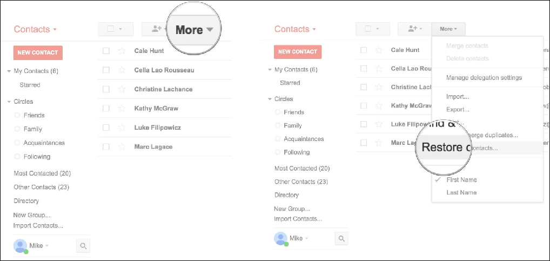This screenshot has height=261, width=550.
Task: Open Other Contacts (23) in right sidebar
Action: 301,182
